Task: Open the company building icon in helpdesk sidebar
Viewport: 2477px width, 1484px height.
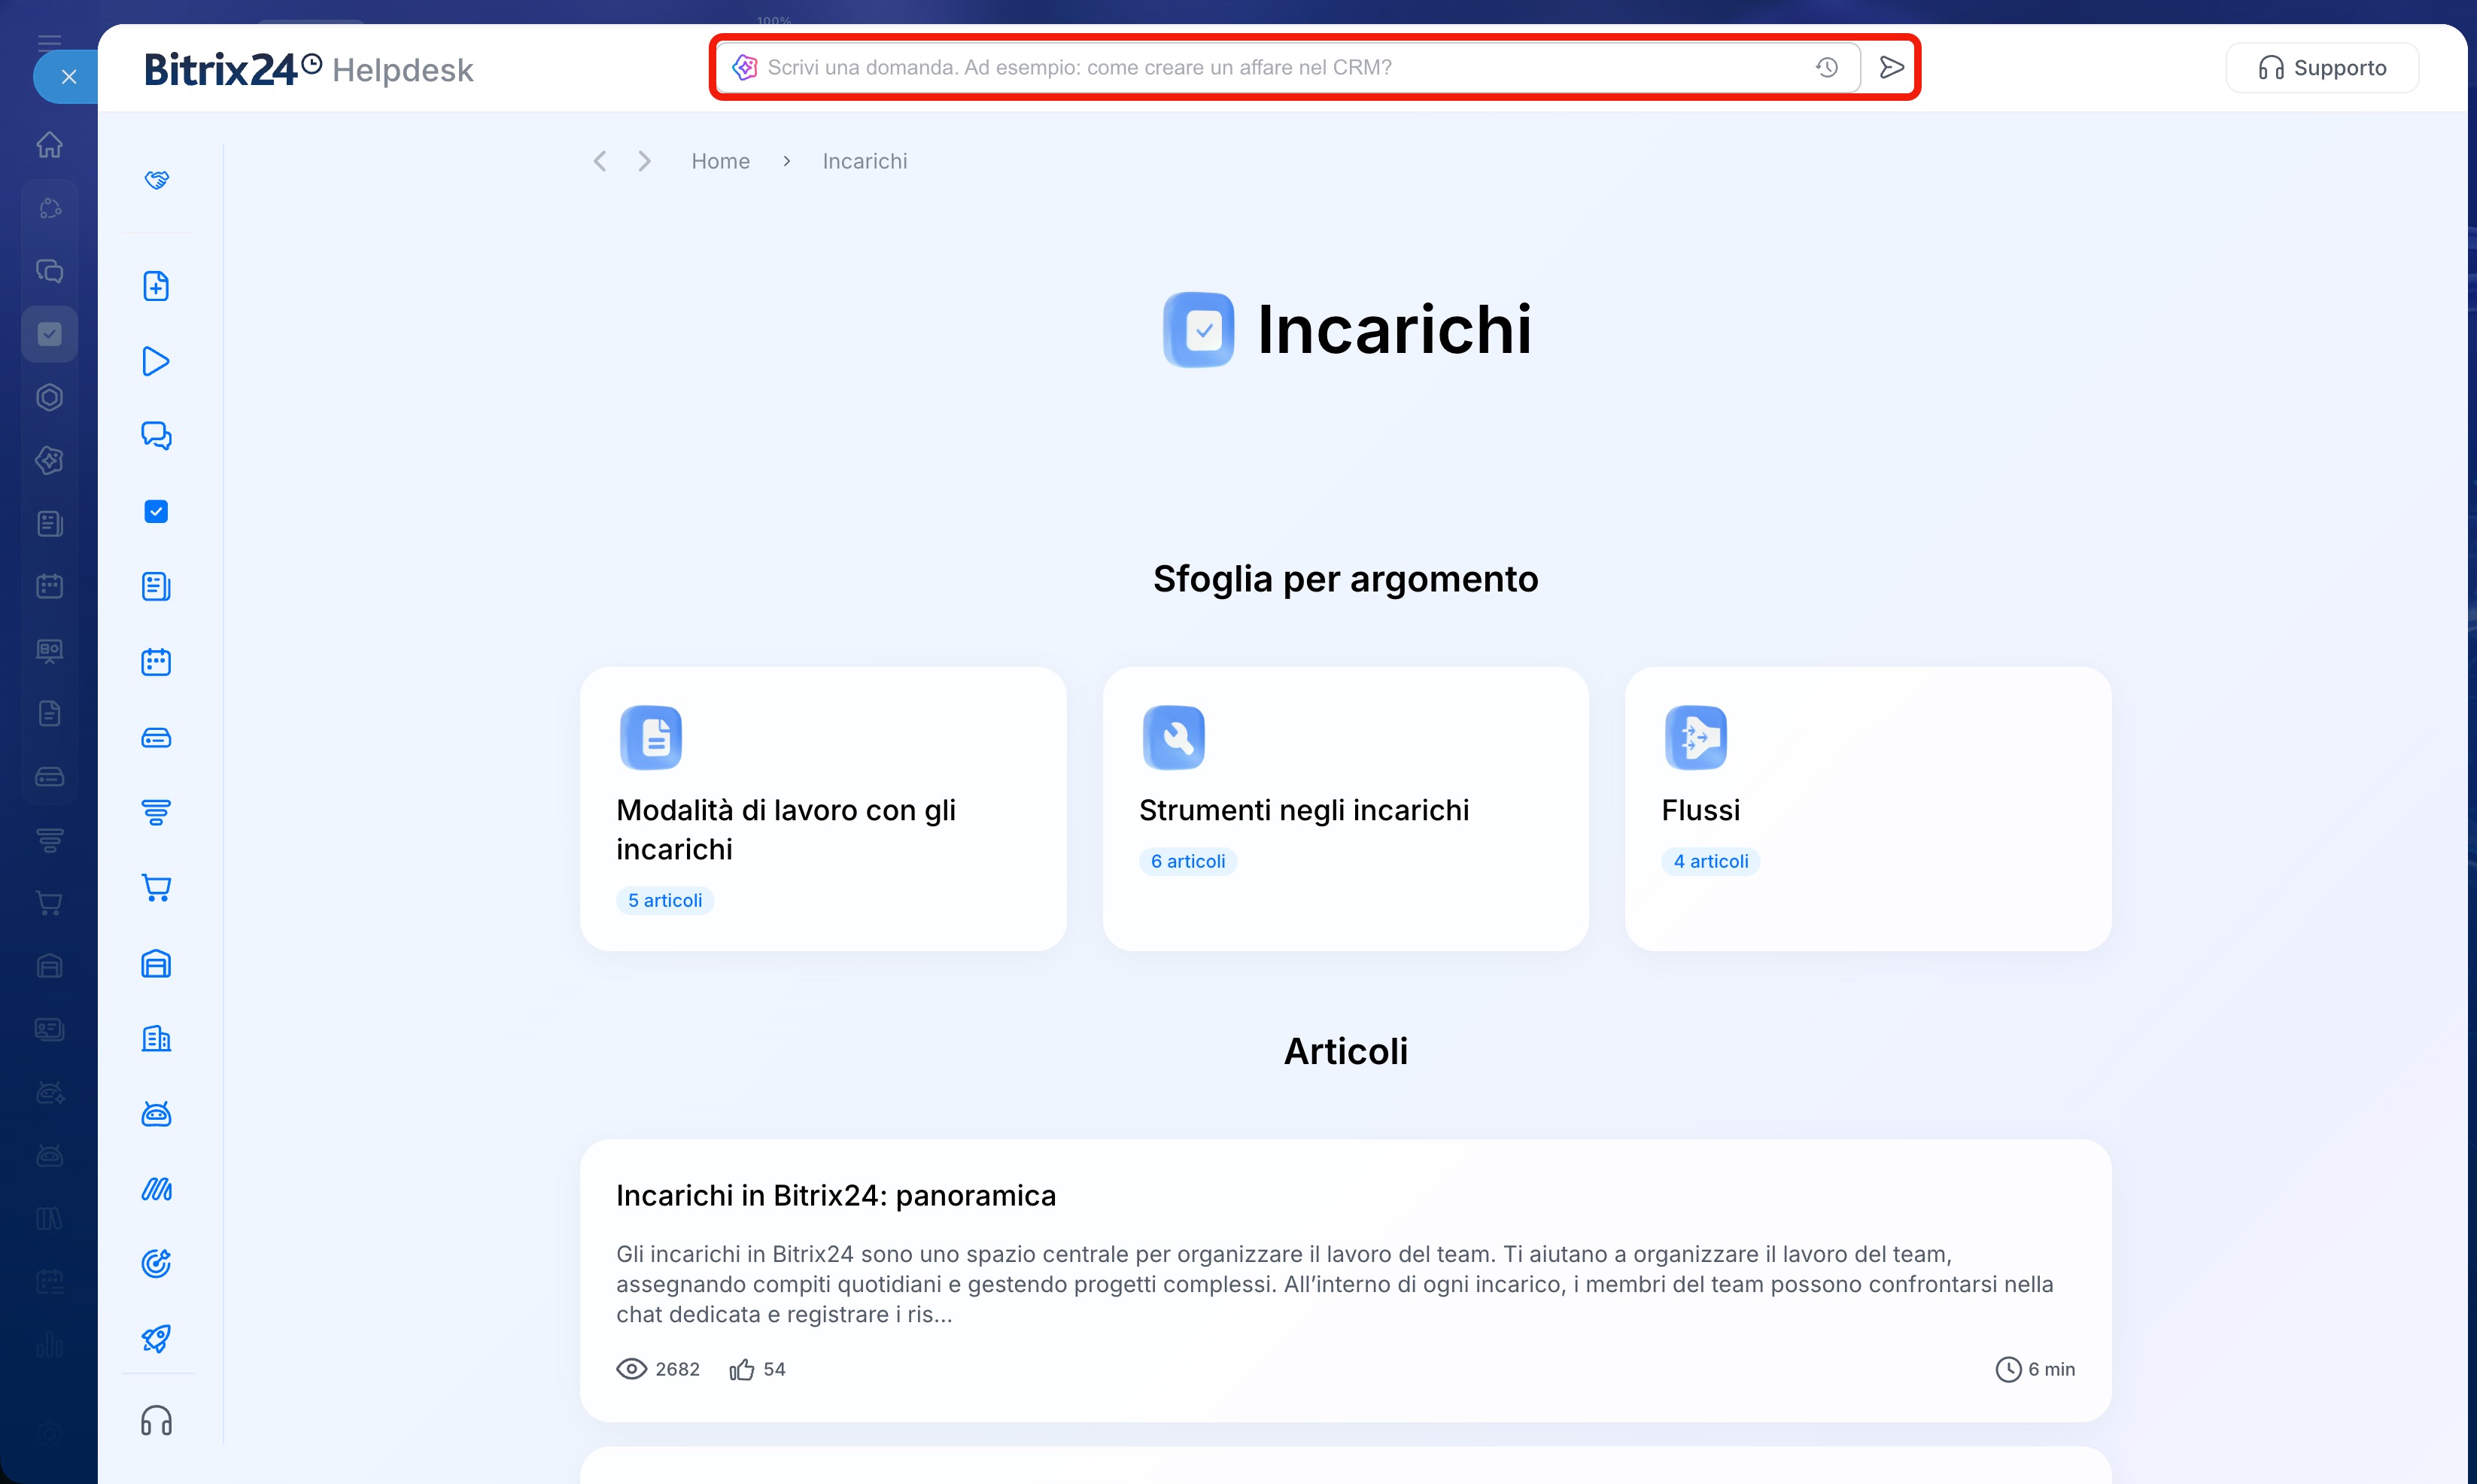Action: 156,1039
